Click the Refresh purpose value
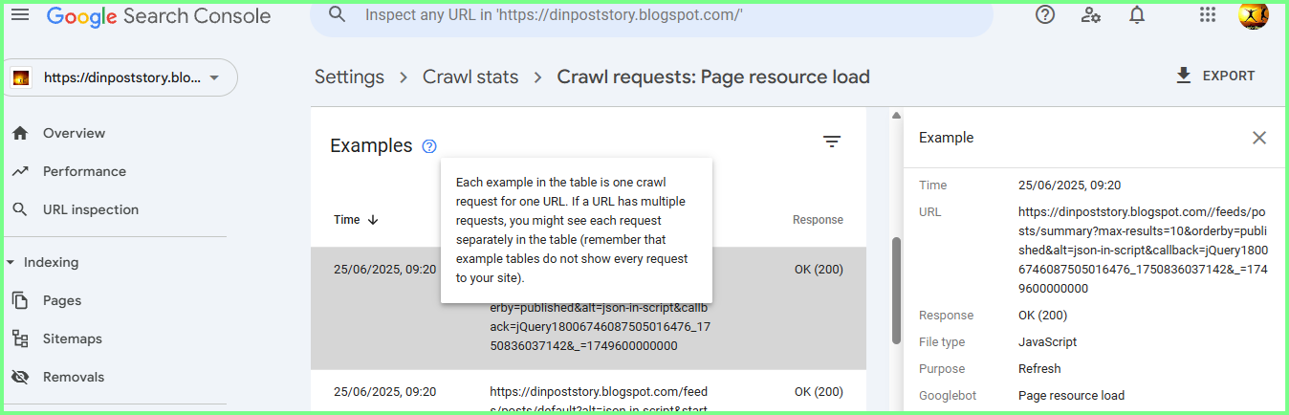The image size is (1289, 415). (1039, 369)
